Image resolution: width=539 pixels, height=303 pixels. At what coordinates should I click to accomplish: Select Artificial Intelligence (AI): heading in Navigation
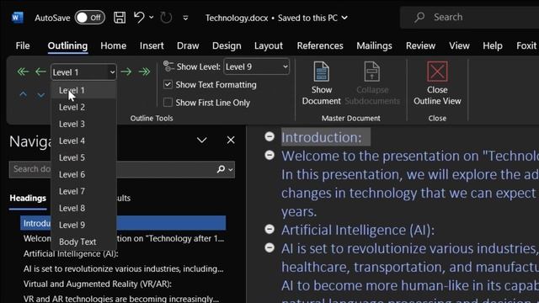coord(71,254)
